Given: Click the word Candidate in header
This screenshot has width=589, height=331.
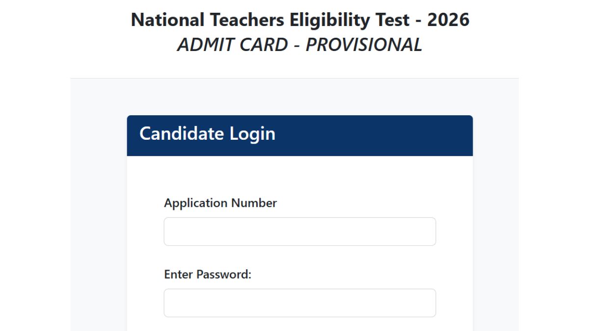Looking at the screenshot, I should pos(182,134).
